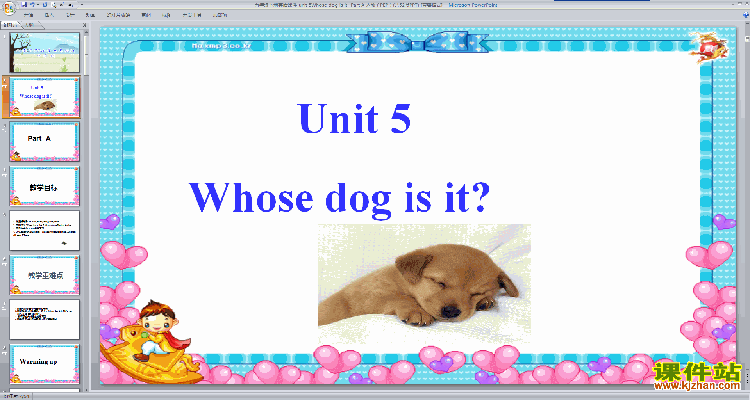Go to next slide with double-down arrows

pyautogui.click(x=747, y=382)
